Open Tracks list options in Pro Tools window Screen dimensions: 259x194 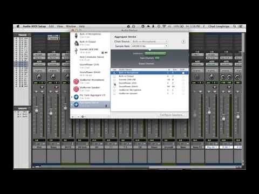point(29,35)
